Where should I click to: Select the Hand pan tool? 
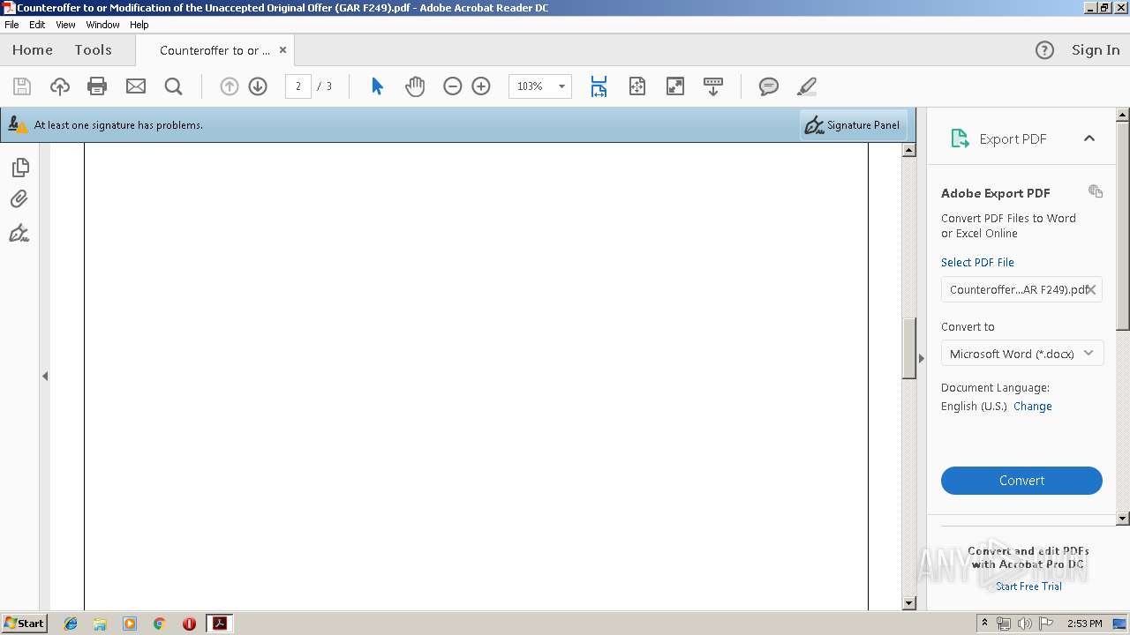click(x=415, y=86)
